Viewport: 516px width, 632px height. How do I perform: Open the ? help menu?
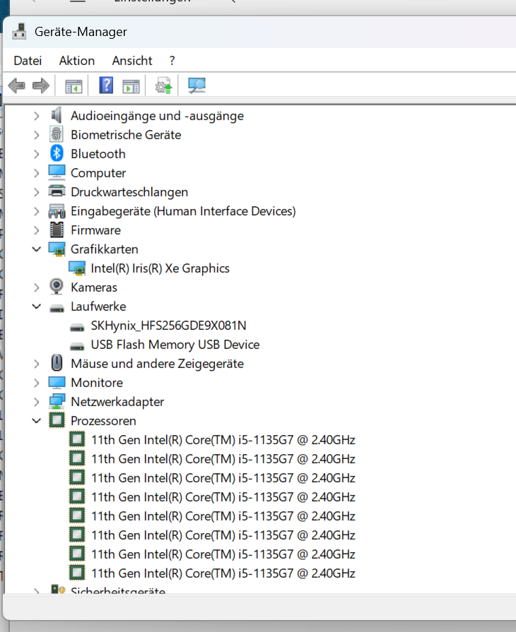172,61
